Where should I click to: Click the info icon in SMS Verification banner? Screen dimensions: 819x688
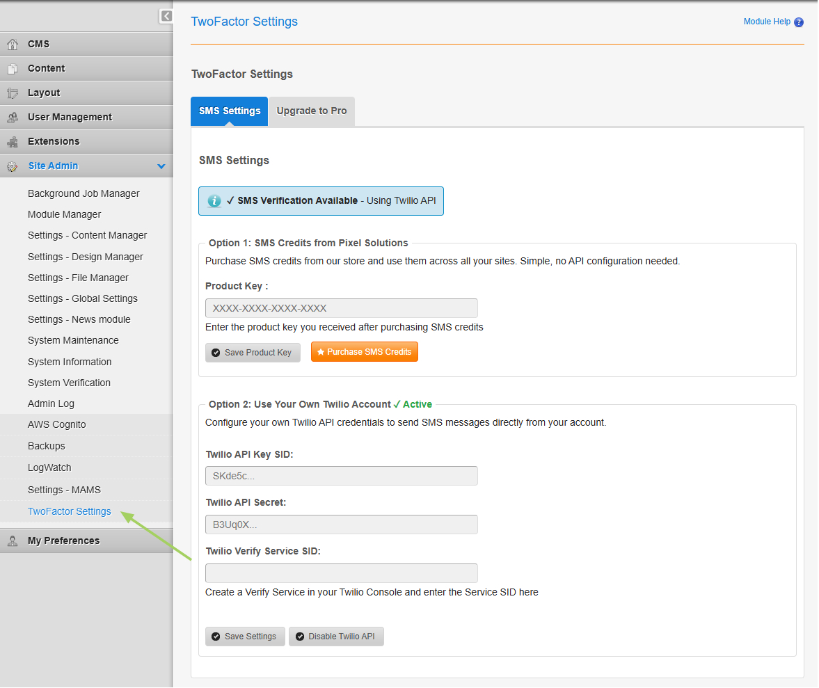214,200
